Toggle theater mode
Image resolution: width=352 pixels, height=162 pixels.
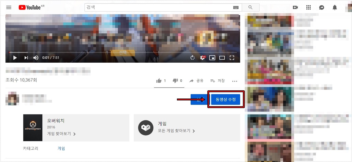click(x=222, y=57)
